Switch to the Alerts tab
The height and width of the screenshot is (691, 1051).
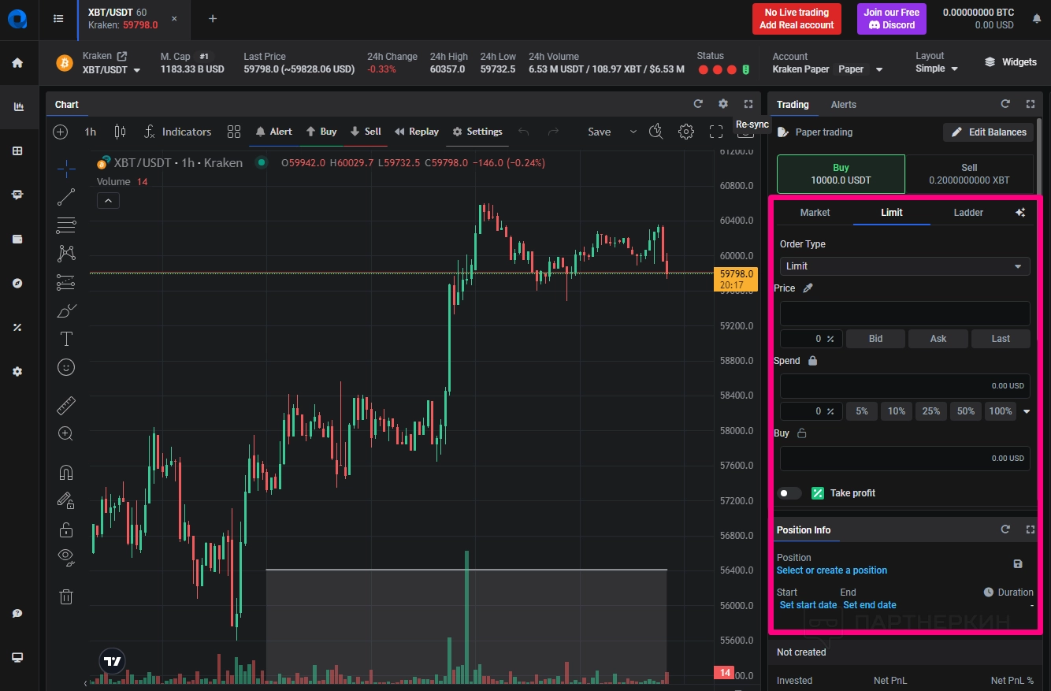click(843, 105)
